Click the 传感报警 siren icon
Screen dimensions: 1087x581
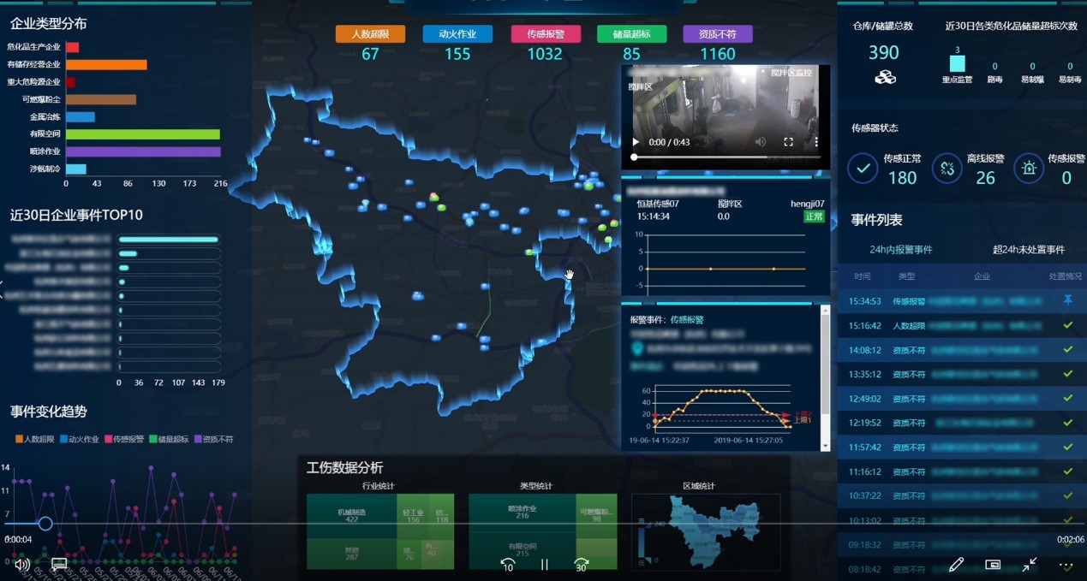tap(1029, 169)
